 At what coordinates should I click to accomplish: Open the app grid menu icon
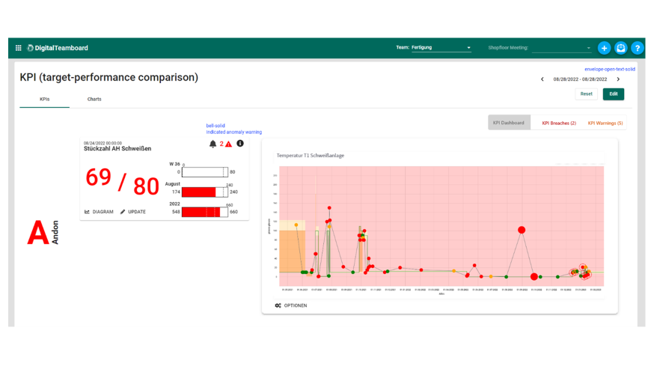(x=19, y=48)
